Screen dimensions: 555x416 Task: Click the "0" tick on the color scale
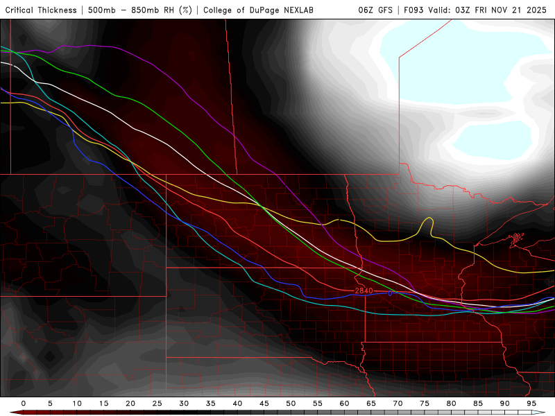(x=24, y=404)
